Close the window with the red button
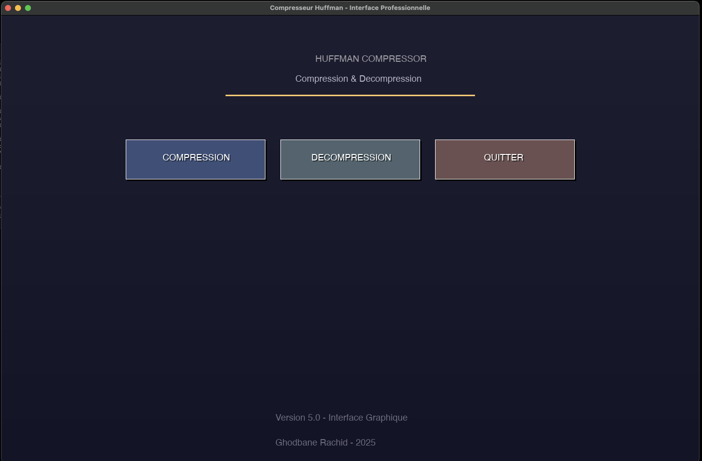This screenshot has height=461, width=702. [x=8, y=8]
